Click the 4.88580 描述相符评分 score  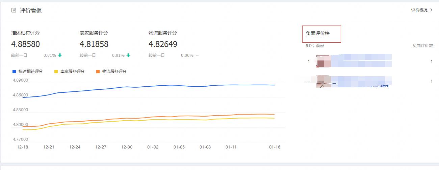[x=26, y=44]
